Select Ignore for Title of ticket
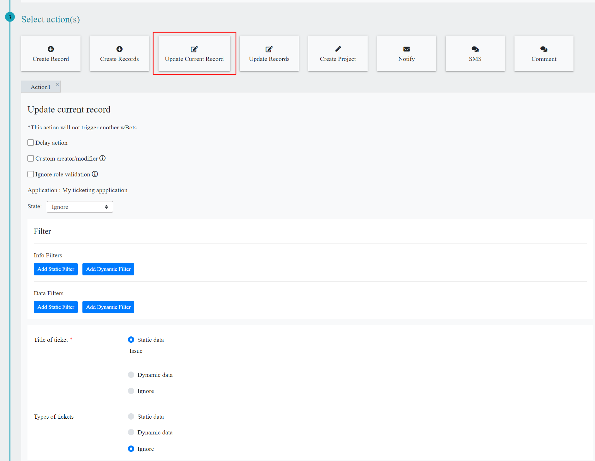595x461 pixels. tap(131, 391)
